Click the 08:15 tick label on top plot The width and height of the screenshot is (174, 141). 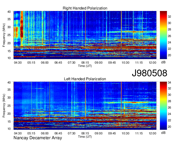[85, 63]
